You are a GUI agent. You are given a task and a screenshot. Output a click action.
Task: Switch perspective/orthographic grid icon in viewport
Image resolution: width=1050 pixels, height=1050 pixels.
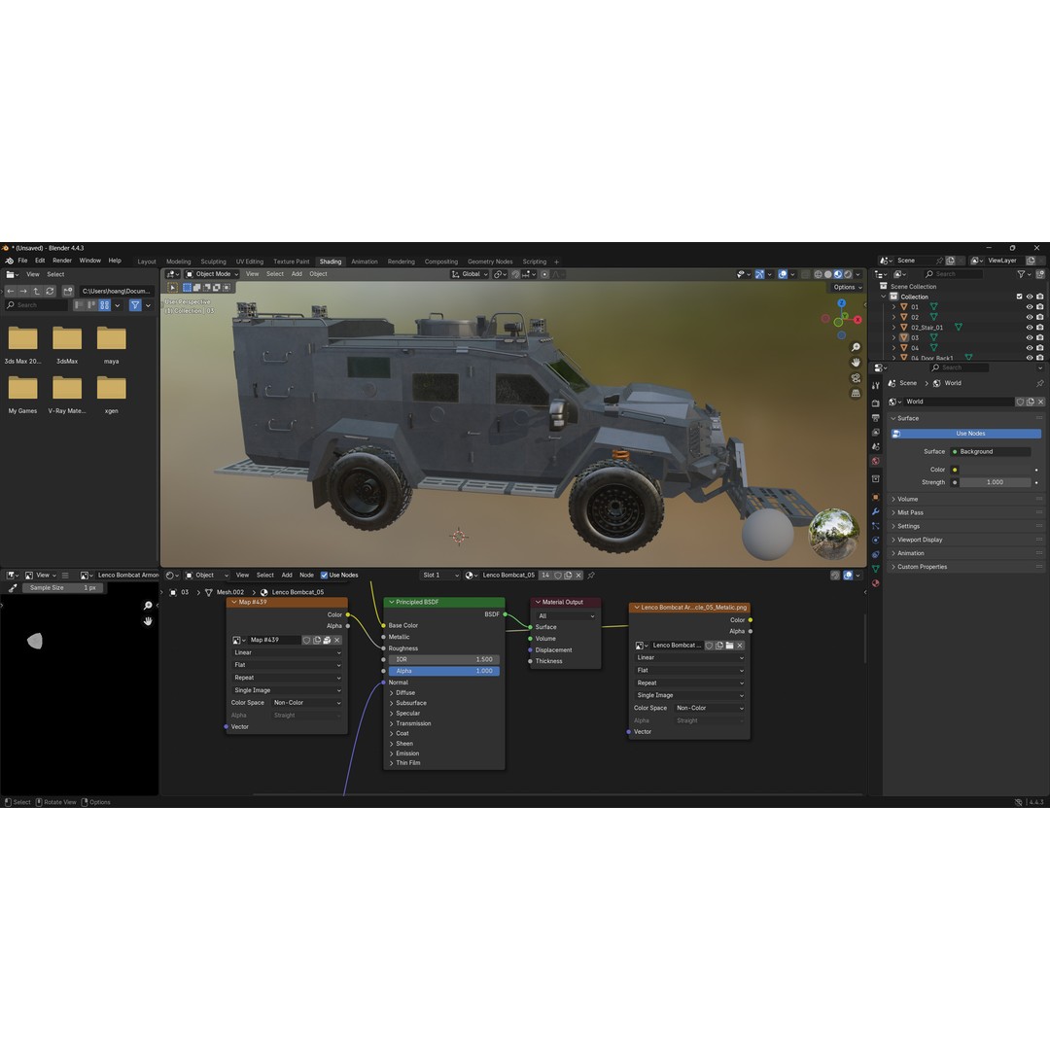click(856, 394)
